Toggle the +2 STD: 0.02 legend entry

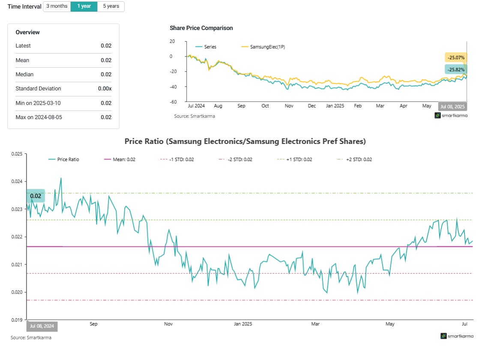tap(354, 159)
